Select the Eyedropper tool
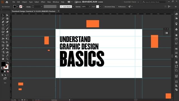The image size is (179, 101). pos(3,49)
